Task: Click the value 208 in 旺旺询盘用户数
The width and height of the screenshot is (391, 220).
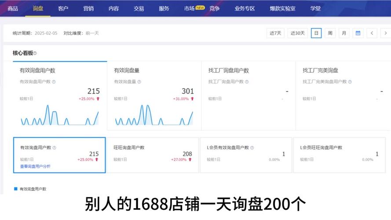Action: [x=187, y=154]
